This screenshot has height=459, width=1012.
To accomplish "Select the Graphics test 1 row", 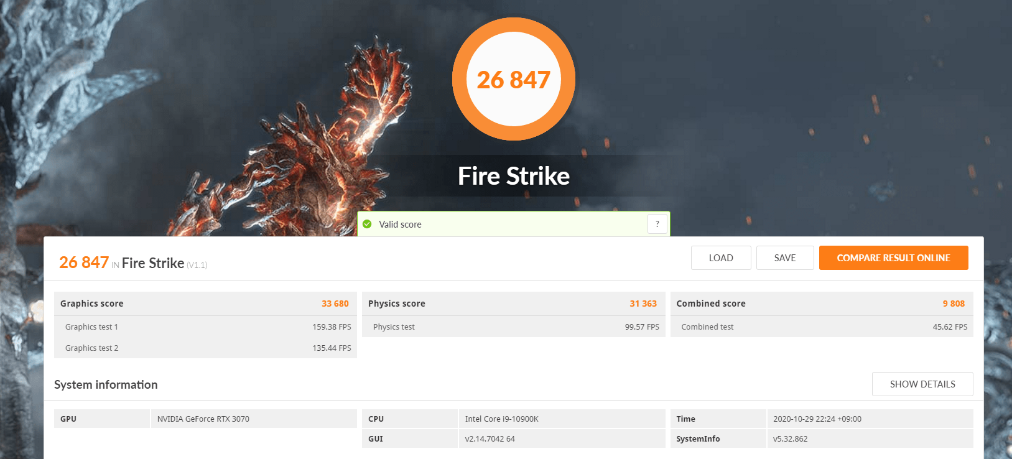I will (x=205, y=327).
